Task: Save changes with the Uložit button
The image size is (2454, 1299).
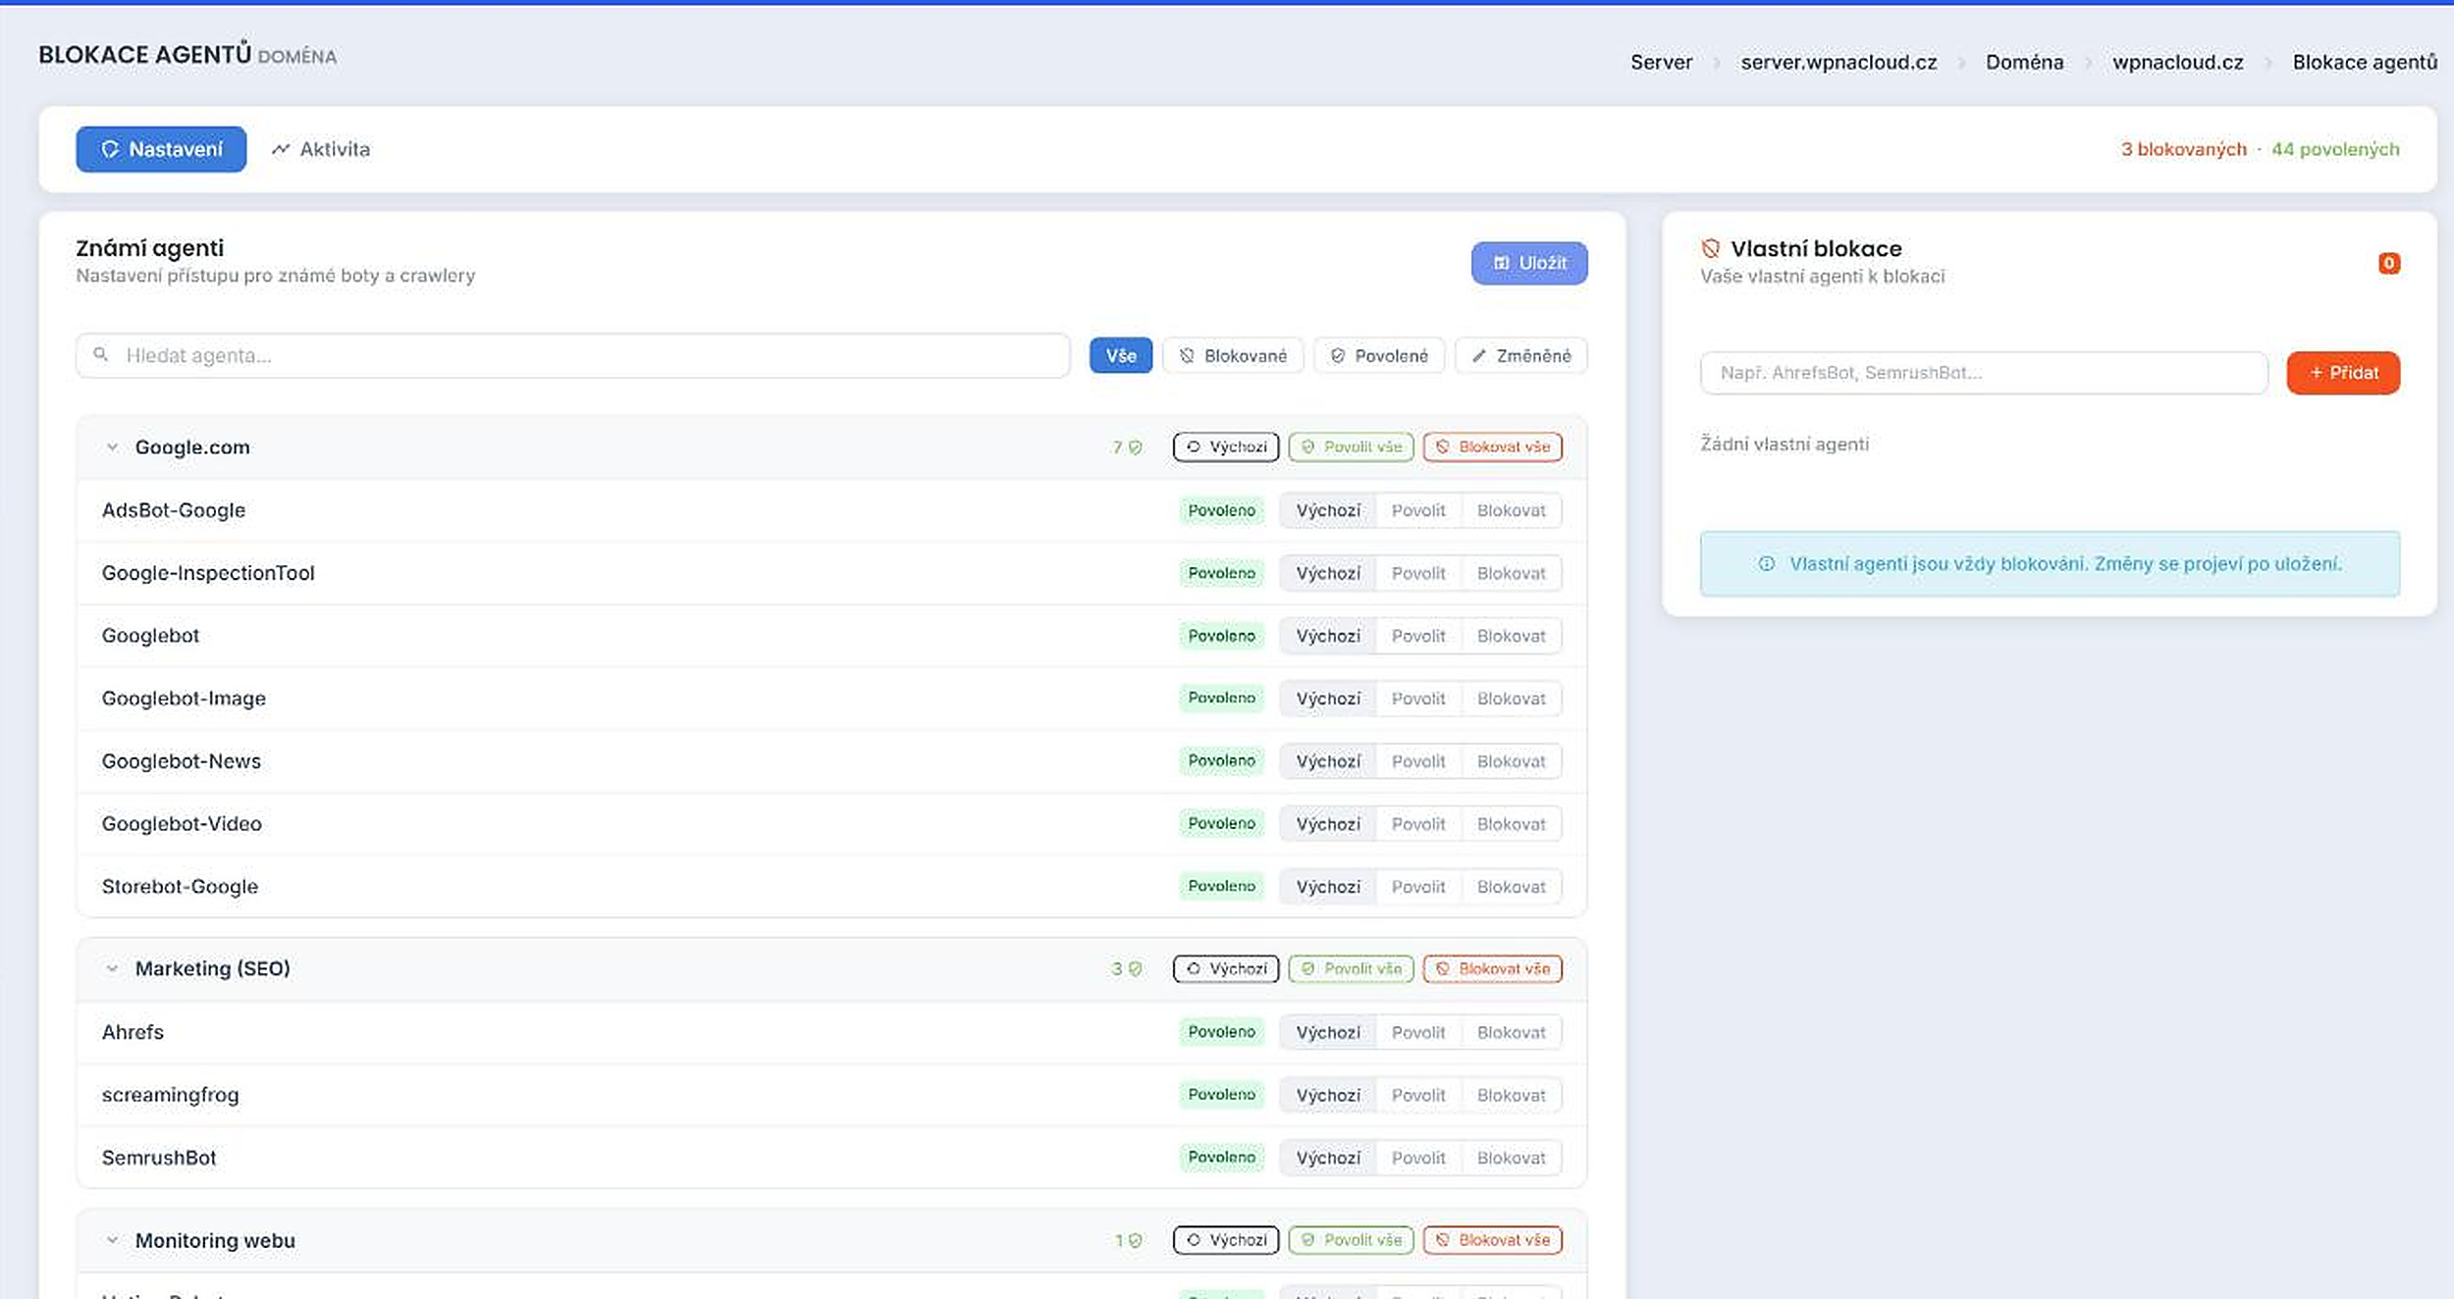Action: tap(1529, 263)
